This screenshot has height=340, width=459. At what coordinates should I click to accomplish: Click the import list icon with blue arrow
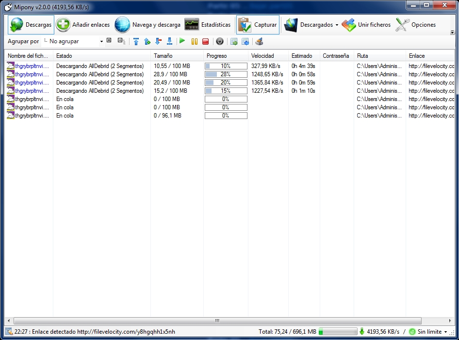pyautogui.click(x=246, y=42)
